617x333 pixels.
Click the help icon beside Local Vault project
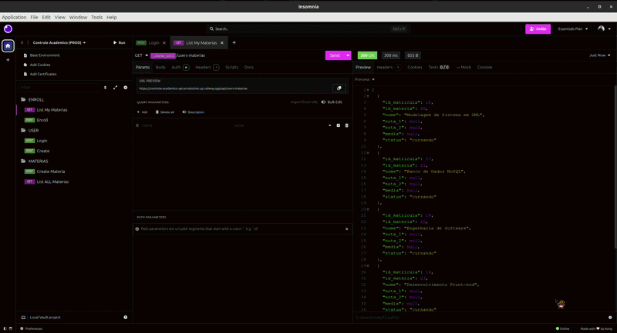126,318
